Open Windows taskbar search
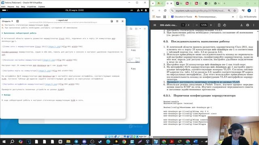 tap(12, 141)
